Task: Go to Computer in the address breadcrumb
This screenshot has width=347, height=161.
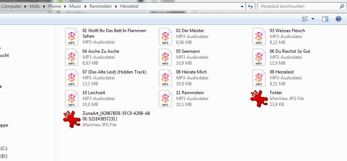Action: click(x=11, y=6)
